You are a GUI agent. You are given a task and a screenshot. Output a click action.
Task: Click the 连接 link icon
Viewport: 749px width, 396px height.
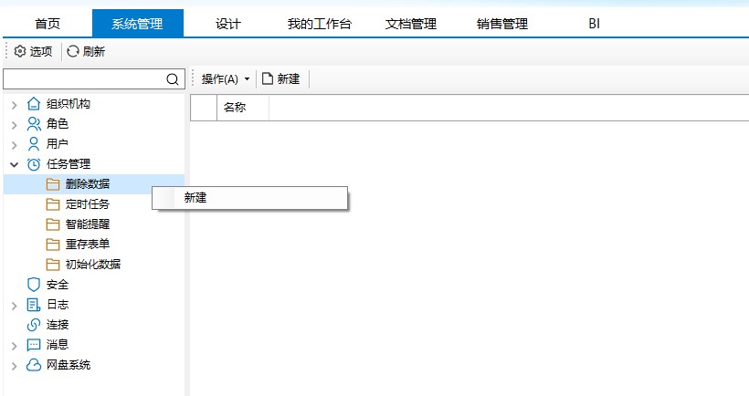[34, 325]
